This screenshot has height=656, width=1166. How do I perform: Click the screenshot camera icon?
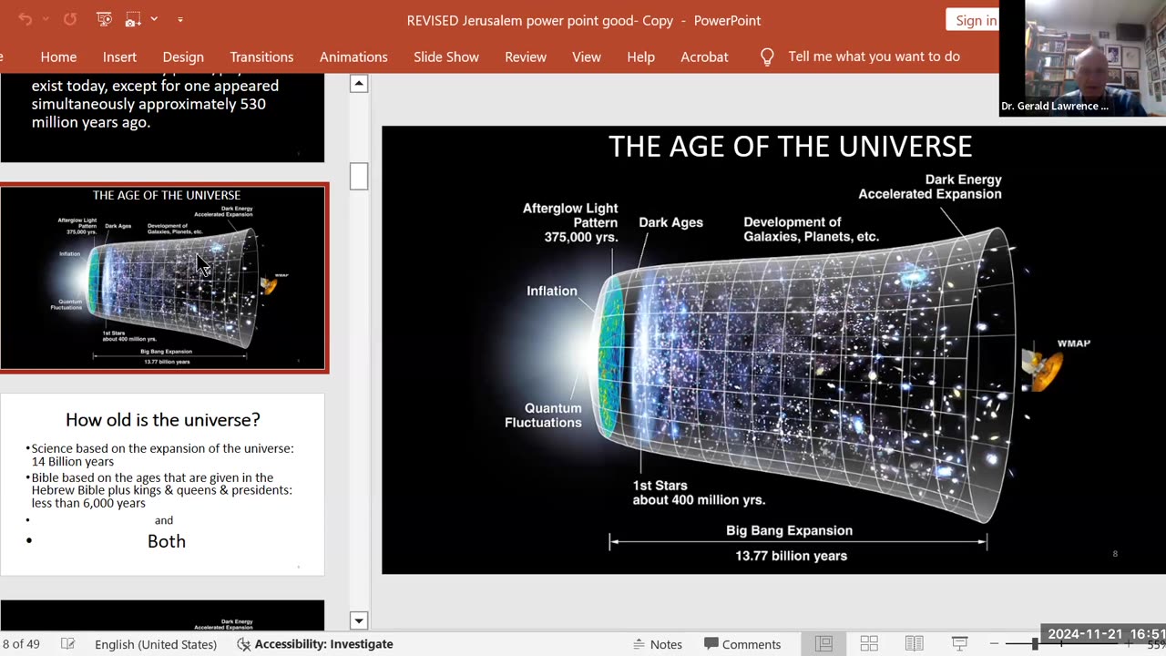pyautogui.click(x=133, y=19)
